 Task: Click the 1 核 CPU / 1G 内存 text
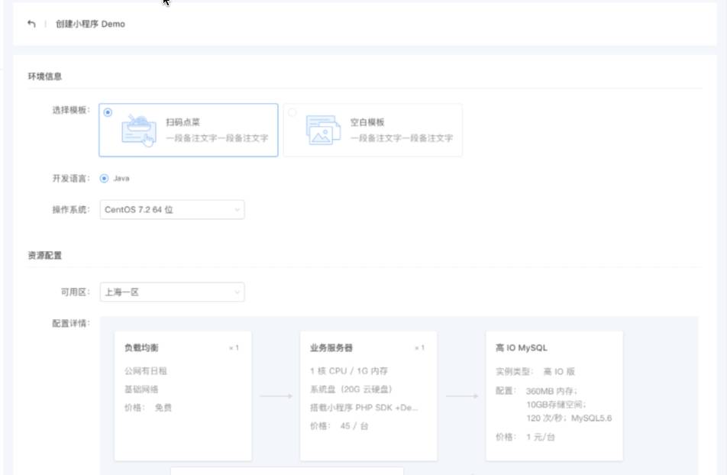[349, 371]
